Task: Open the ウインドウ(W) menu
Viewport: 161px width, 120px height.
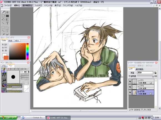Action: click(x=68, y=6)
